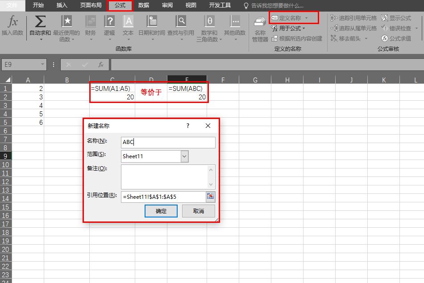Open Recently Used functions star icon

pyautogui.click(x=67, y=22)
